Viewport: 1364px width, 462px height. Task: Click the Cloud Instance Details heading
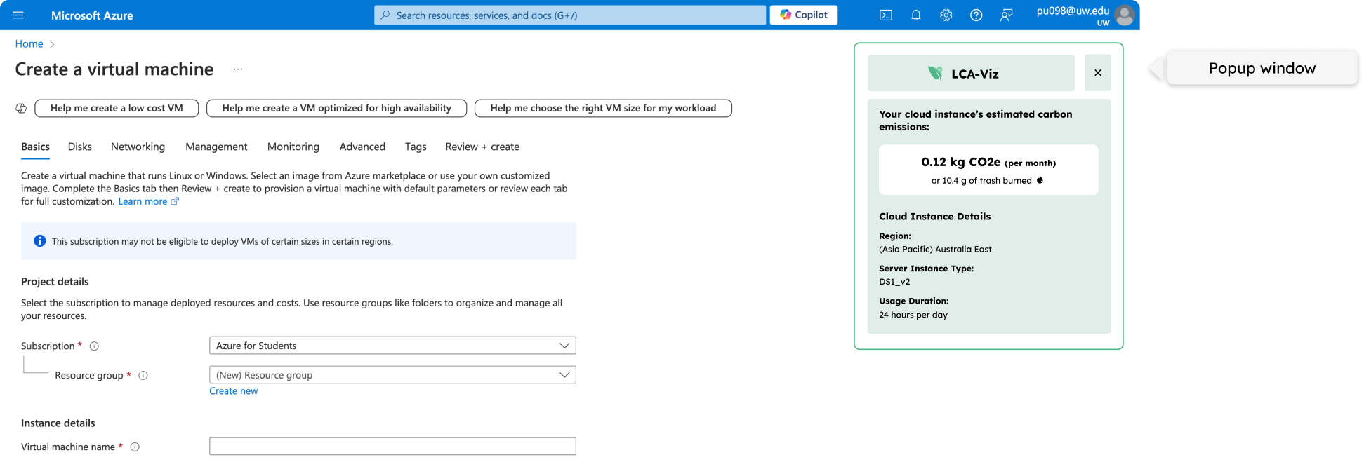point(935,217)
